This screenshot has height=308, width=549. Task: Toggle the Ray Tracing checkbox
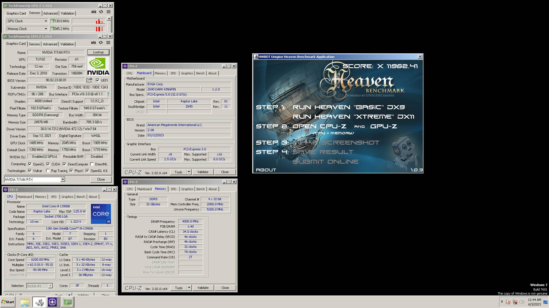click(48, 171)
